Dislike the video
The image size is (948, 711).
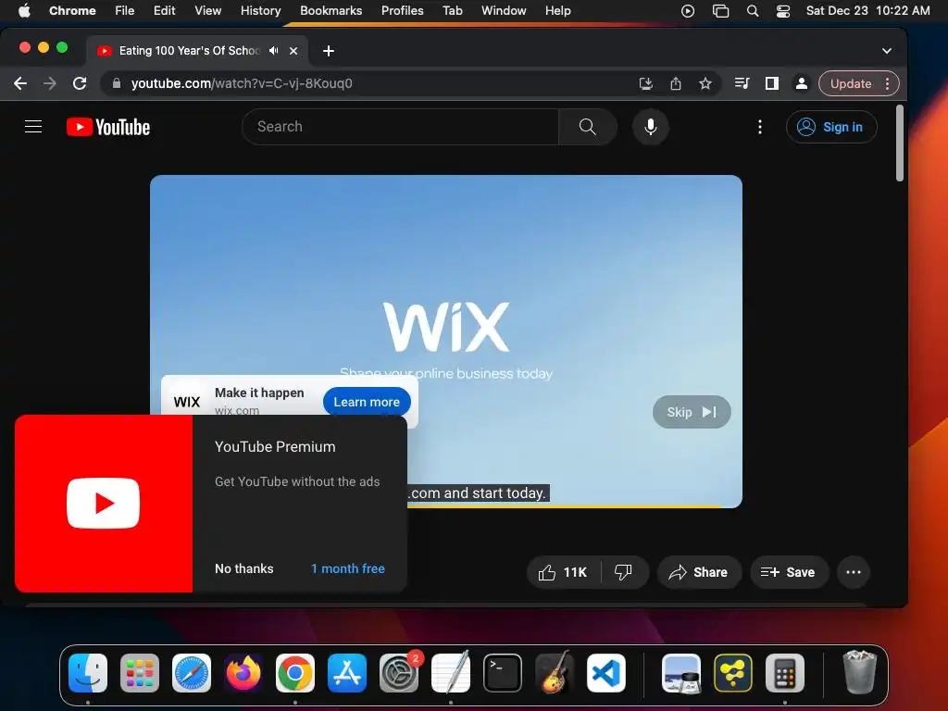pyautogui.click(x=623, y=572)
